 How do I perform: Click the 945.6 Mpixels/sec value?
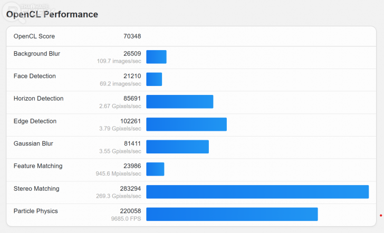click(119, 174)
